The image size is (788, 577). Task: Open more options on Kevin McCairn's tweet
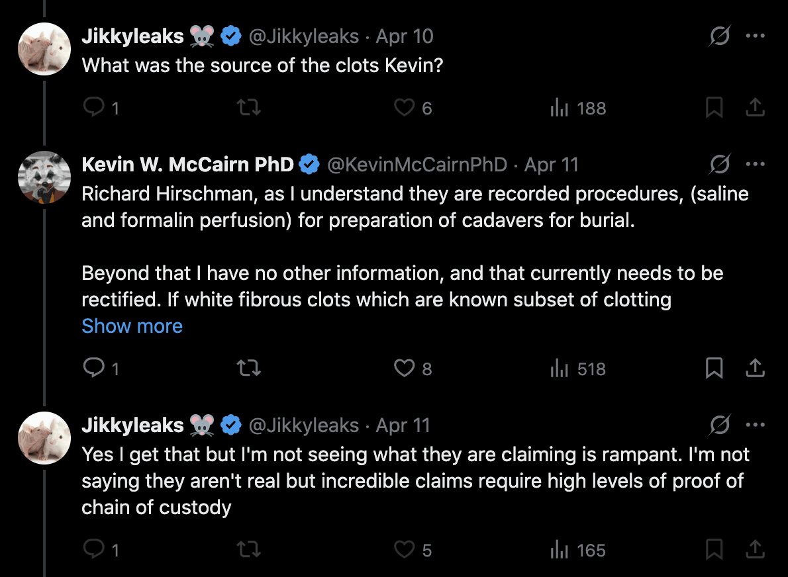click(x=756, y=164)
